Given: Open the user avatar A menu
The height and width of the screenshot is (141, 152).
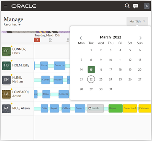Looking at the screenshot, I should (147, 6).
